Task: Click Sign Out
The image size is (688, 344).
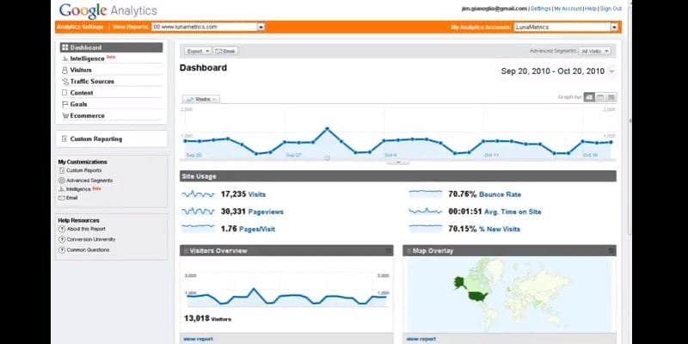Action: (x=611, y=9)
